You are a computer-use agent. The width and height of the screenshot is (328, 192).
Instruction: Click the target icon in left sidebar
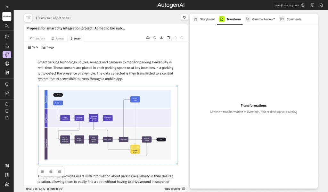[7, 64]
